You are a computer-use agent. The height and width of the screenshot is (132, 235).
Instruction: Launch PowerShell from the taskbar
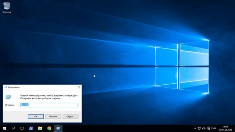click(31, 128)
